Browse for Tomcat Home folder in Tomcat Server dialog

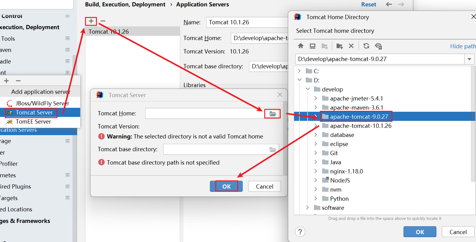coord(273,114)
